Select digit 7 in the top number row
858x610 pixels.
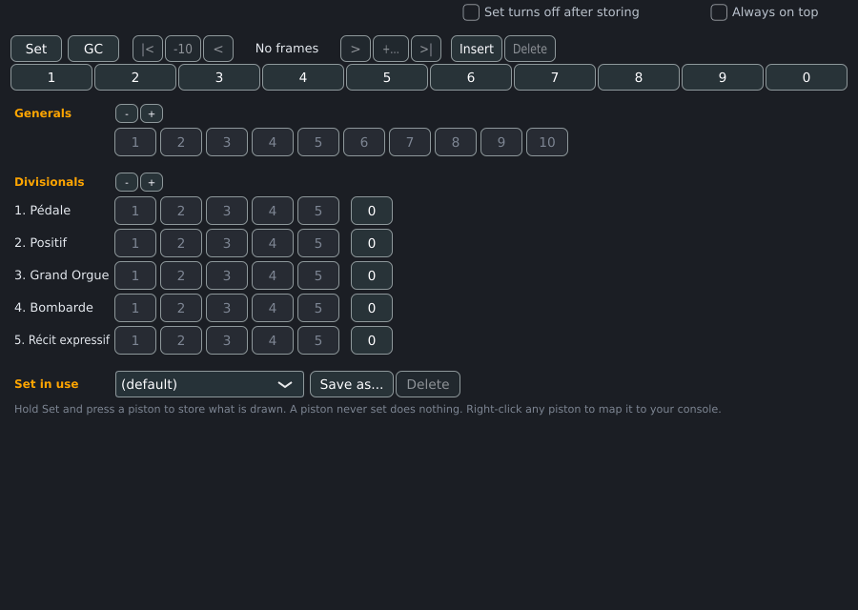coord(555,77)
